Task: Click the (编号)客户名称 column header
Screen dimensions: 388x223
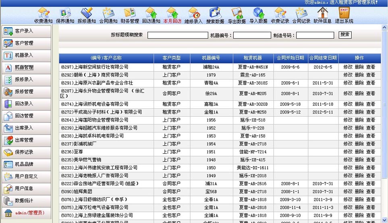Action: coord(106,58)
